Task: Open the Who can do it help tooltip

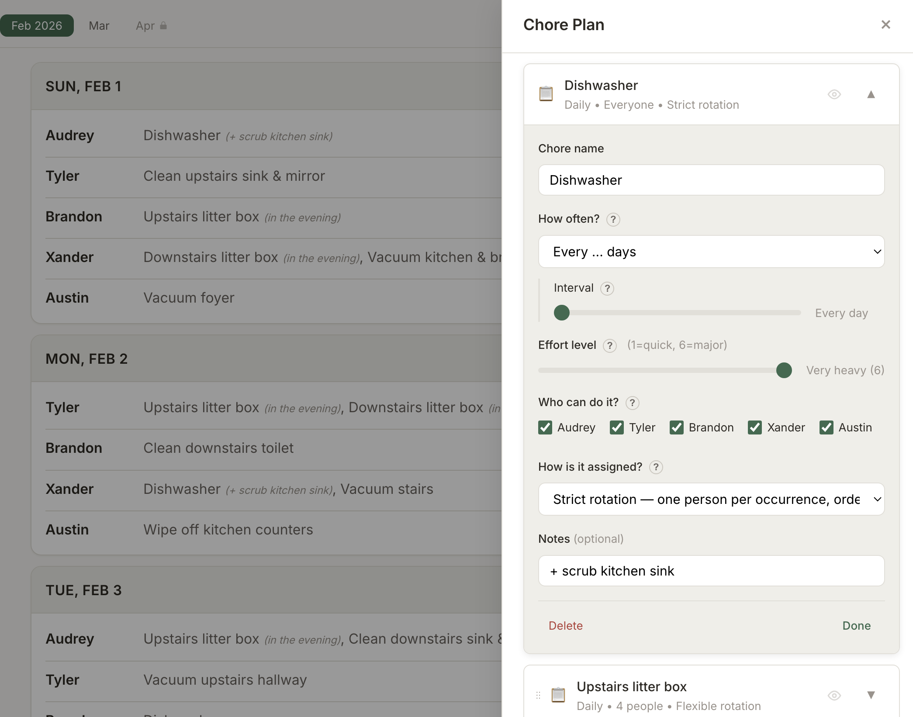Action: pos(633,403)
